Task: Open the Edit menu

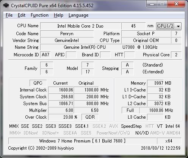Action: coord(22,15)
